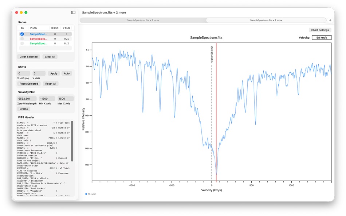Open Chart Settings
The height and width of the screenshot is (216, 346).
[320, 30]
